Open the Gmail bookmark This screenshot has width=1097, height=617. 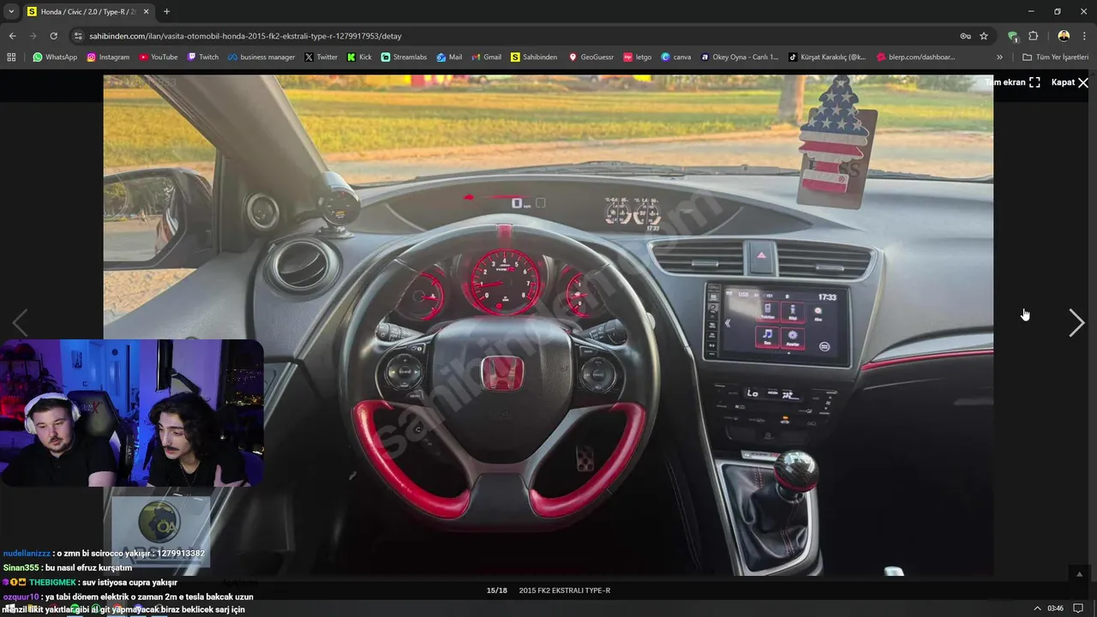(x=486, y=57)
